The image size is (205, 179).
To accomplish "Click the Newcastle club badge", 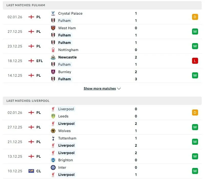I will (53, 57).
